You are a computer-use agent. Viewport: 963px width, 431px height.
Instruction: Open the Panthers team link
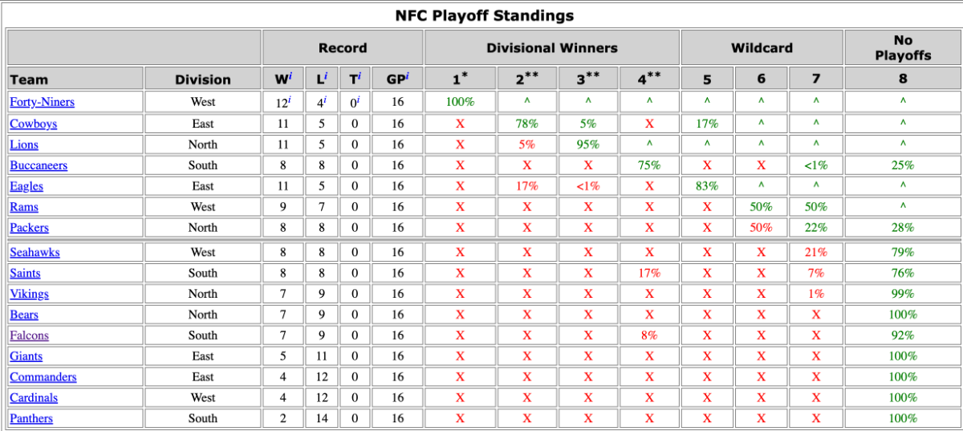31,418
